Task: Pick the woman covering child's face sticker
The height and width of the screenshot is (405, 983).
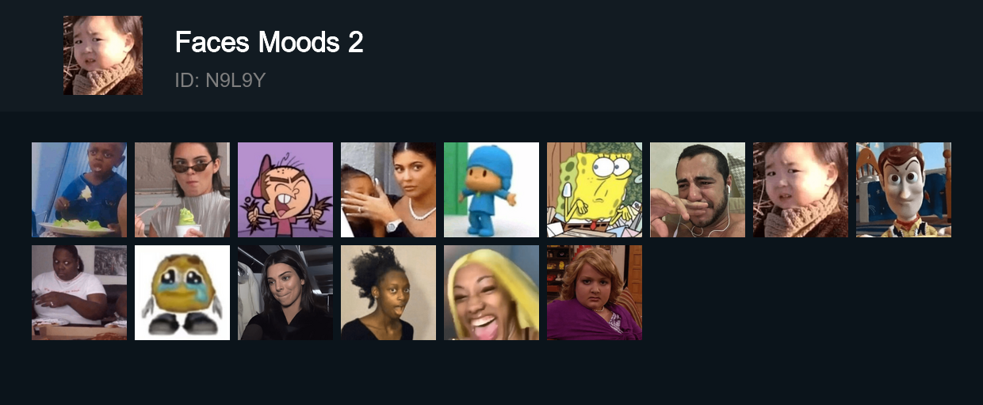Action: (388, 190)
